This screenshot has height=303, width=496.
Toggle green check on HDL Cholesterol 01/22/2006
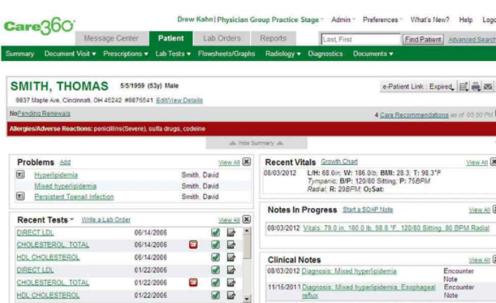point(215,295)
